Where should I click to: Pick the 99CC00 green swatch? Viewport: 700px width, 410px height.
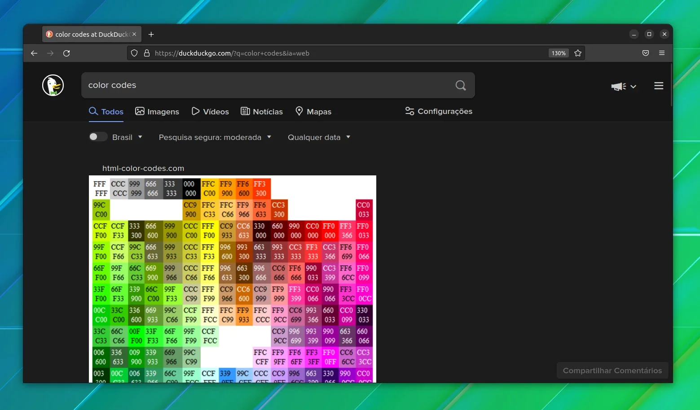100,209
